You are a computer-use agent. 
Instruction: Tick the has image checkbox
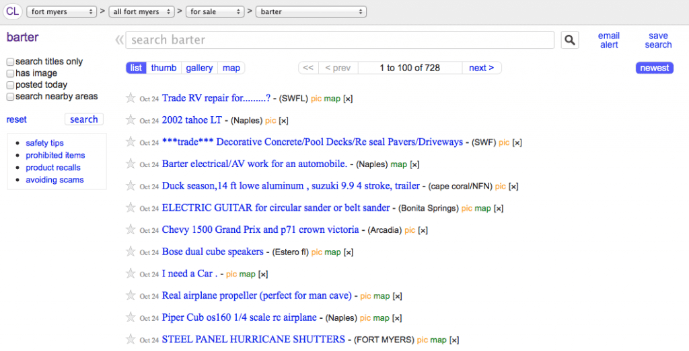pyautogui.click(x=10, y=74)
